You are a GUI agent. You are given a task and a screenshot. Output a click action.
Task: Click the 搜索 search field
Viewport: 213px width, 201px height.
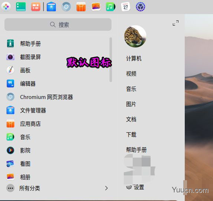pyautogui.click(x=58, y=24)
